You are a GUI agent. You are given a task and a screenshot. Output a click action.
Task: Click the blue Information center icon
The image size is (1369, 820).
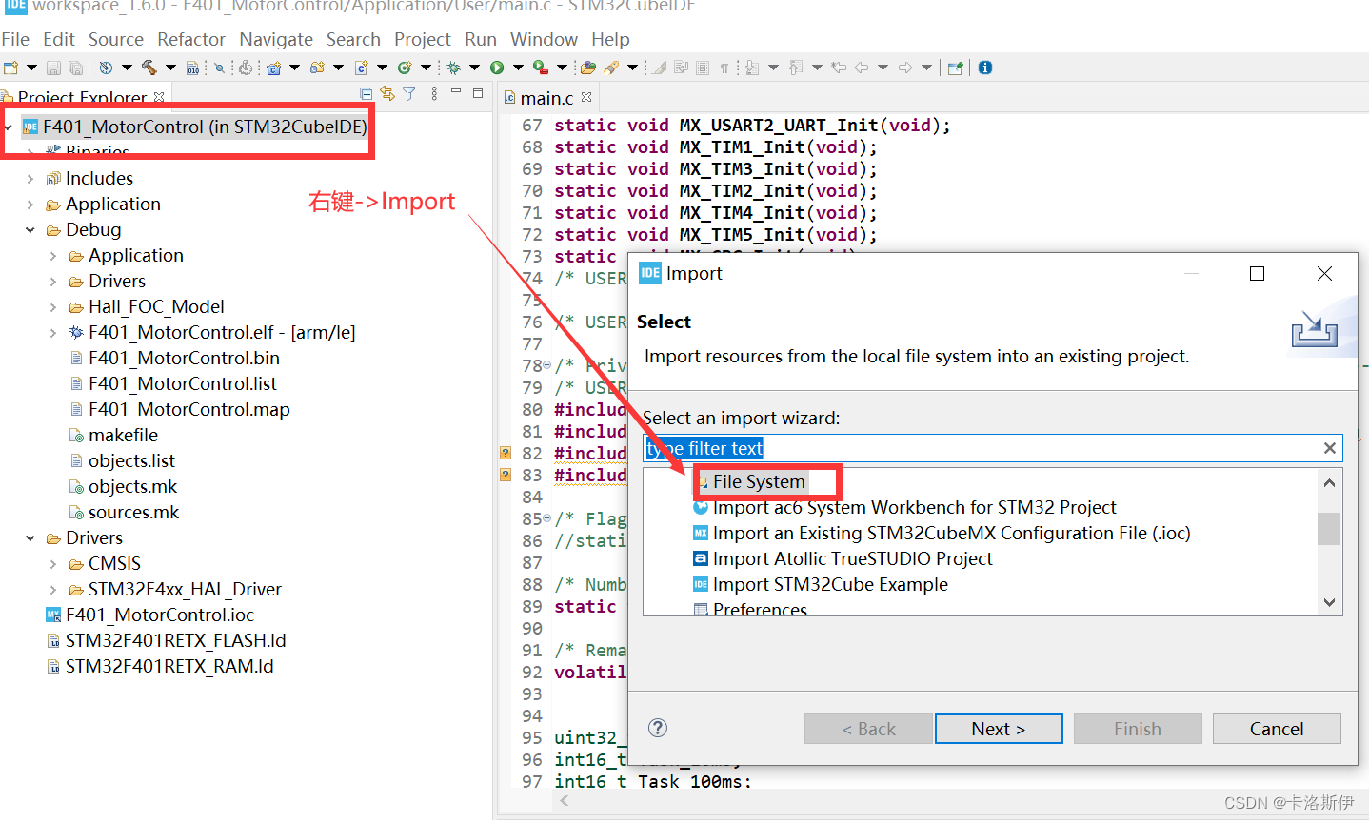985,68
